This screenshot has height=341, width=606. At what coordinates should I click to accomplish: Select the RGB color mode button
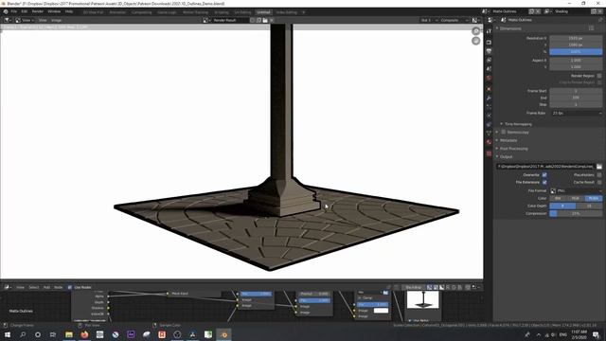pyautogui.click(x=576, y=198)
